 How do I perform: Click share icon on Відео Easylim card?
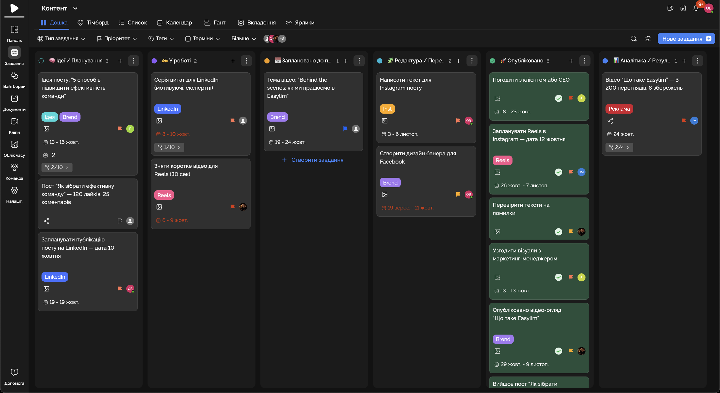click(610, 121)
